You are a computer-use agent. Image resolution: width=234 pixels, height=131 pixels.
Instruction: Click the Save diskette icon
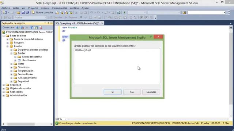pyautogui.click(x=23, y=13)
